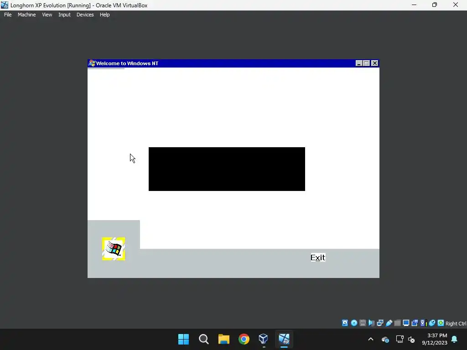The width and height of the screenshot is (467, 350).
Task: Click the recording indicator in status bar
Action: coord(415,323)
